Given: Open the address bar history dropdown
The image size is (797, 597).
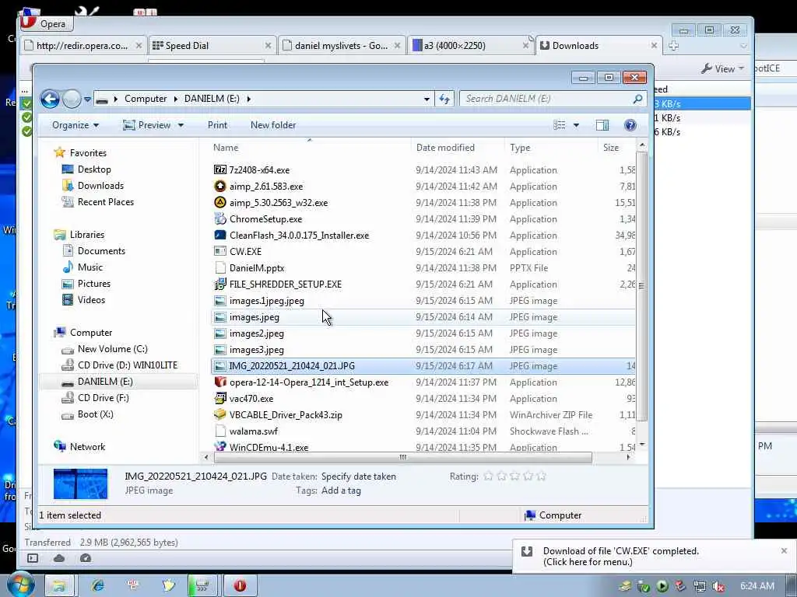Looking at the screenshot, I should click(x=427, y=99).
